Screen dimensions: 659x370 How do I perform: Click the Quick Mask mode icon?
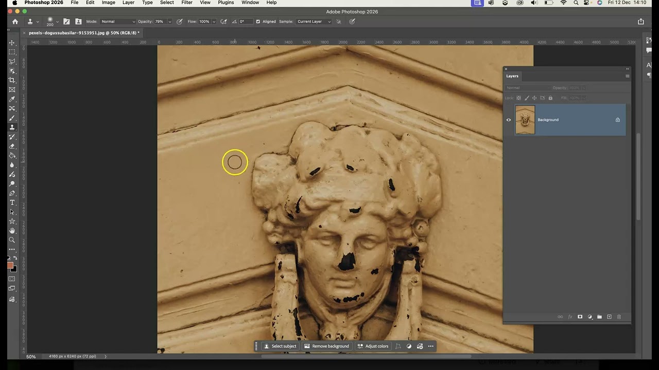point(12,279)
